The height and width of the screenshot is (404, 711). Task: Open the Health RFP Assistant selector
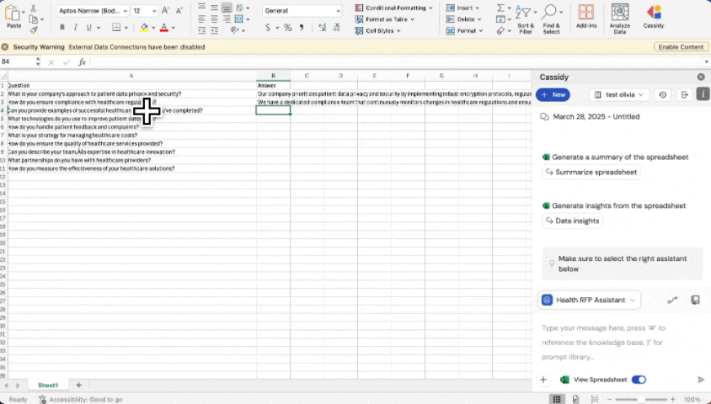click(590, 300)
